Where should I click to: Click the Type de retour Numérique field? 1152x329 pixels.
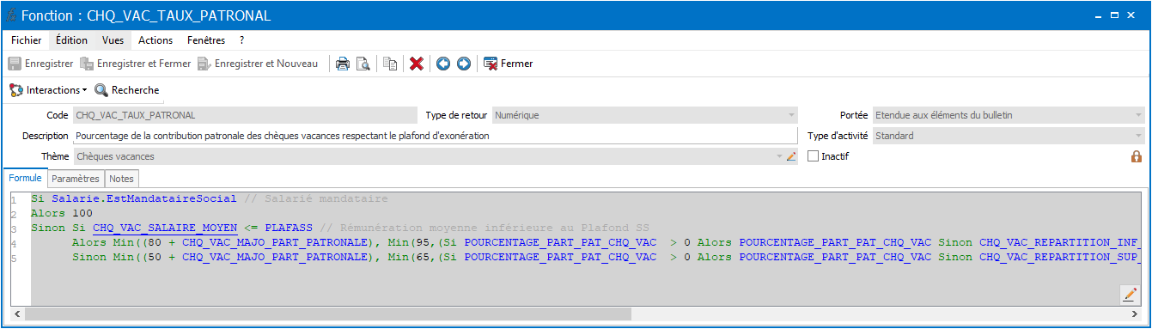645,115
